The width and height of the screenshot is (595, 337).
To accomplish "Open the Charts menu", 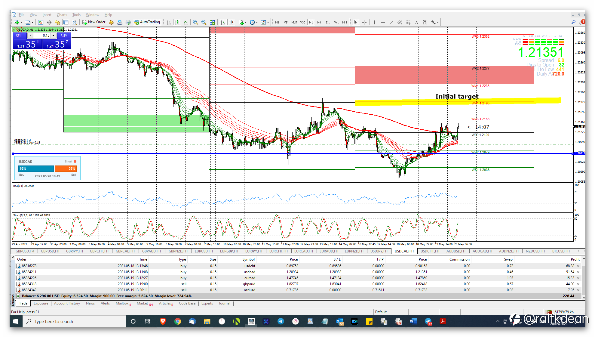I will [62, 15].
